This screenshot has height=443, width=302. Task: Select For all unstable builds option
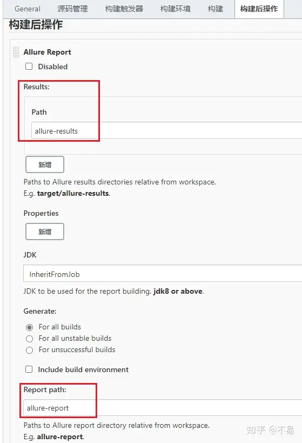point(29,339)
